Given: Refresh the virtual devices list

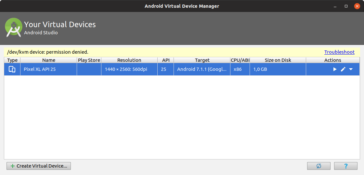Looking at the screenshot, I should pos(318,166).
